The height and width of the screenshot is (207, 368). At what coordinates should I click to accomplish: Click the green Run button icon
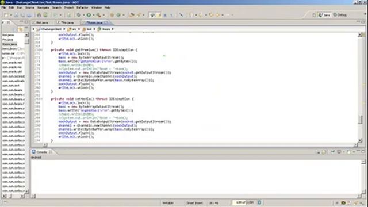coord(89,15)
